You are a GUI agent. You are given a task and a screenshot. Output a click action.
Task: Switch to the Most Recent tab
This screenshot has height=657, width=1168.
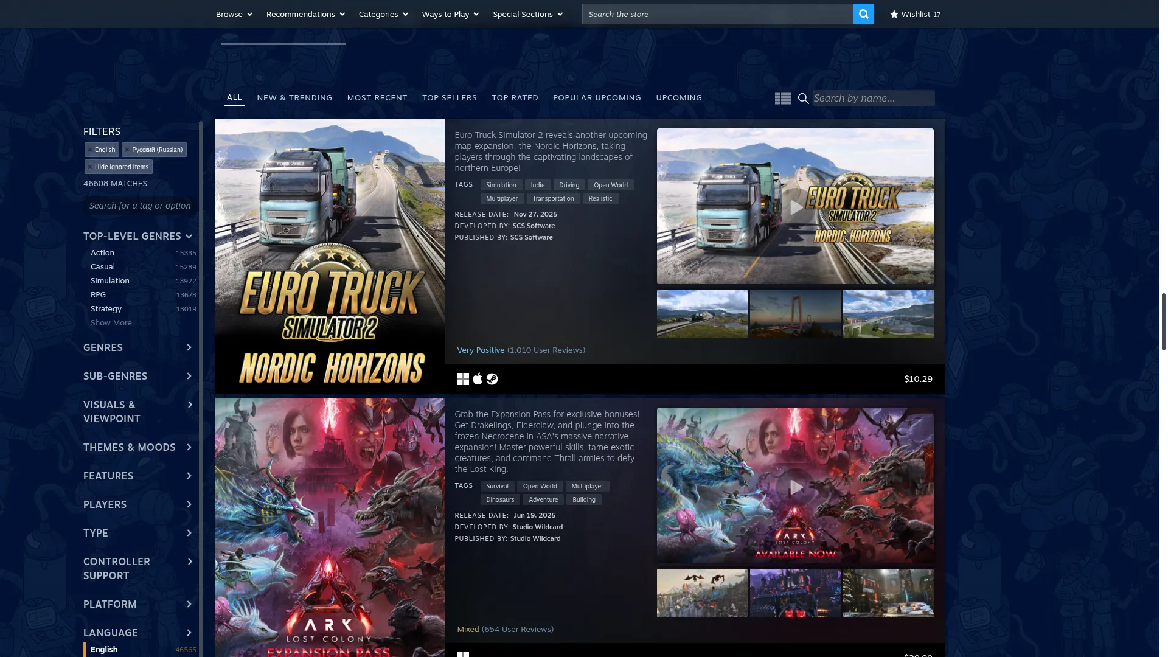[x=377, y=98]
